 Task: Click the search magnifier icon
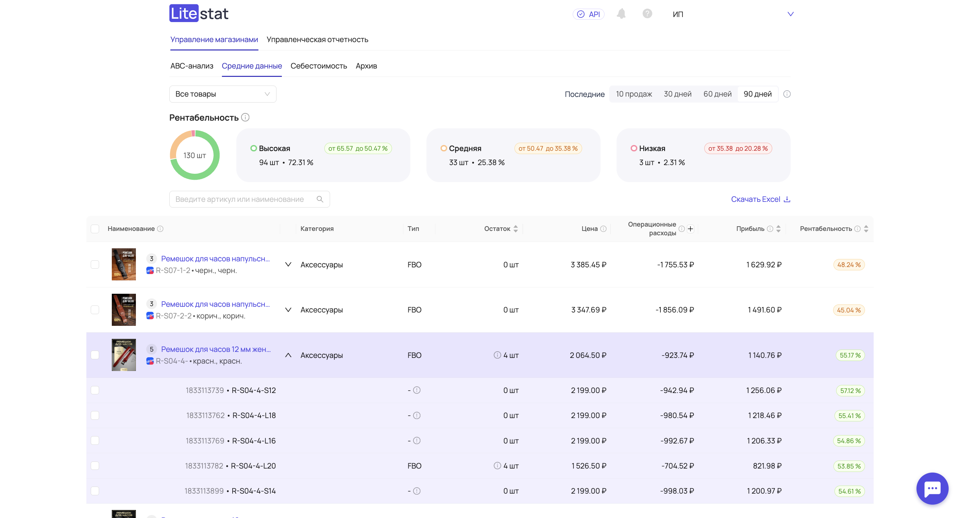(320, 200)
